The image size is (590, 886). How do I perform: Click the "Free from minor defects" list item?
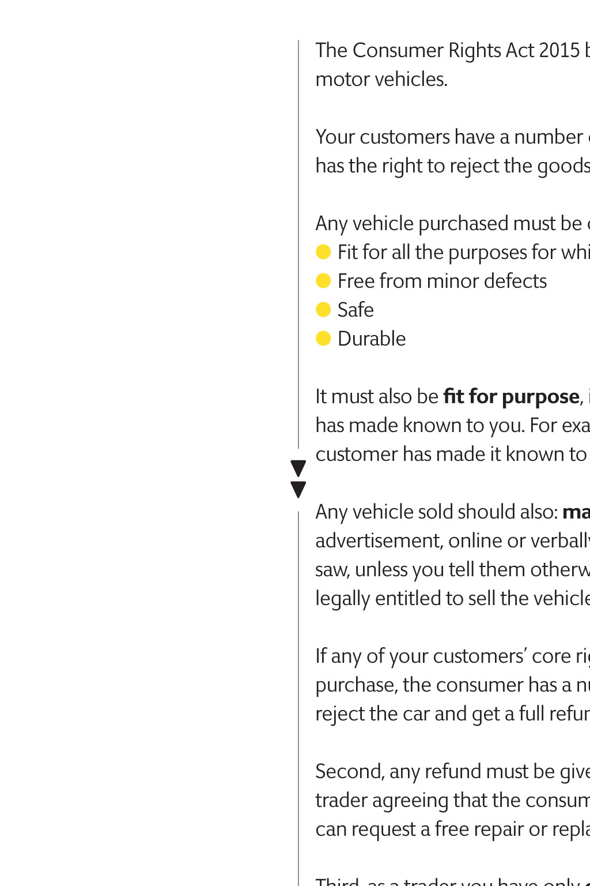point(442,281)
